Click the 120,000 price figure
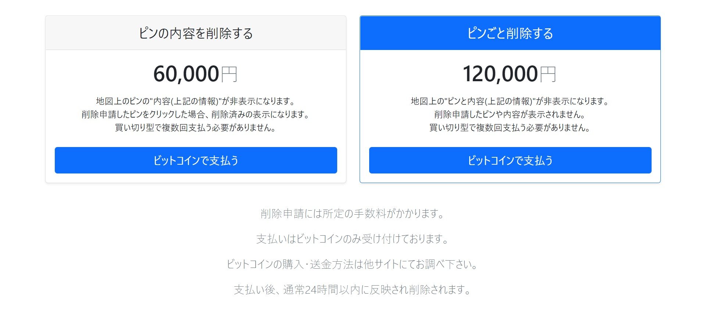 (x=500, y=74)
